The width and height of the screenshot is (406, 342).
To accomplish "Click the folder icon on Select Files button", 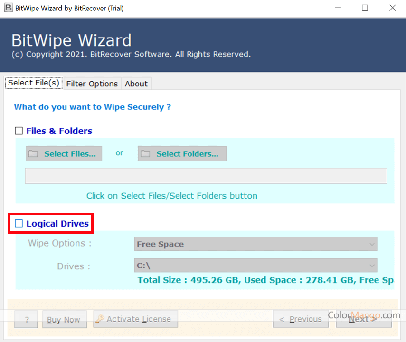I will 33,153.
